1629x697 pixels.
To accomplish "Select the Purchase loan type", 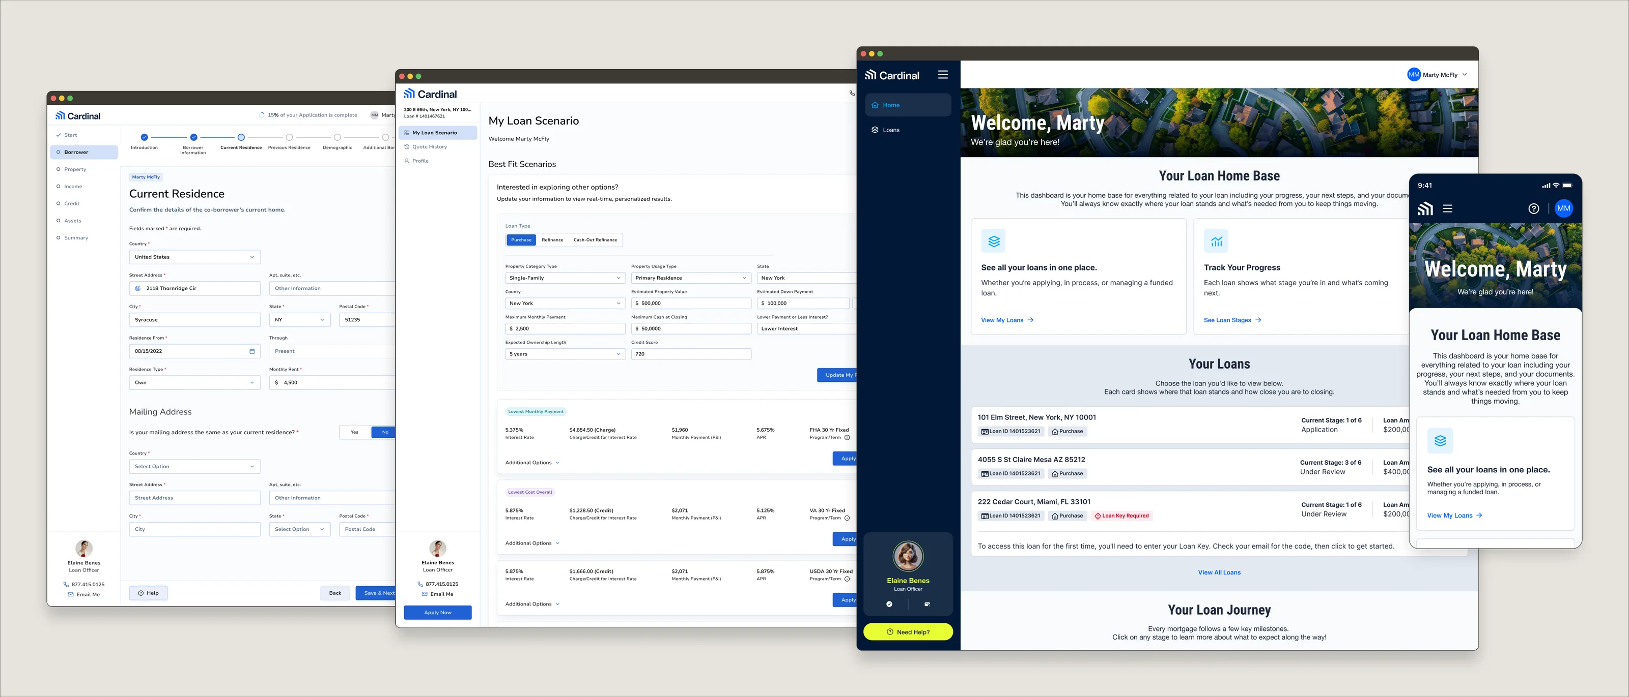I will tap(521, 240).
